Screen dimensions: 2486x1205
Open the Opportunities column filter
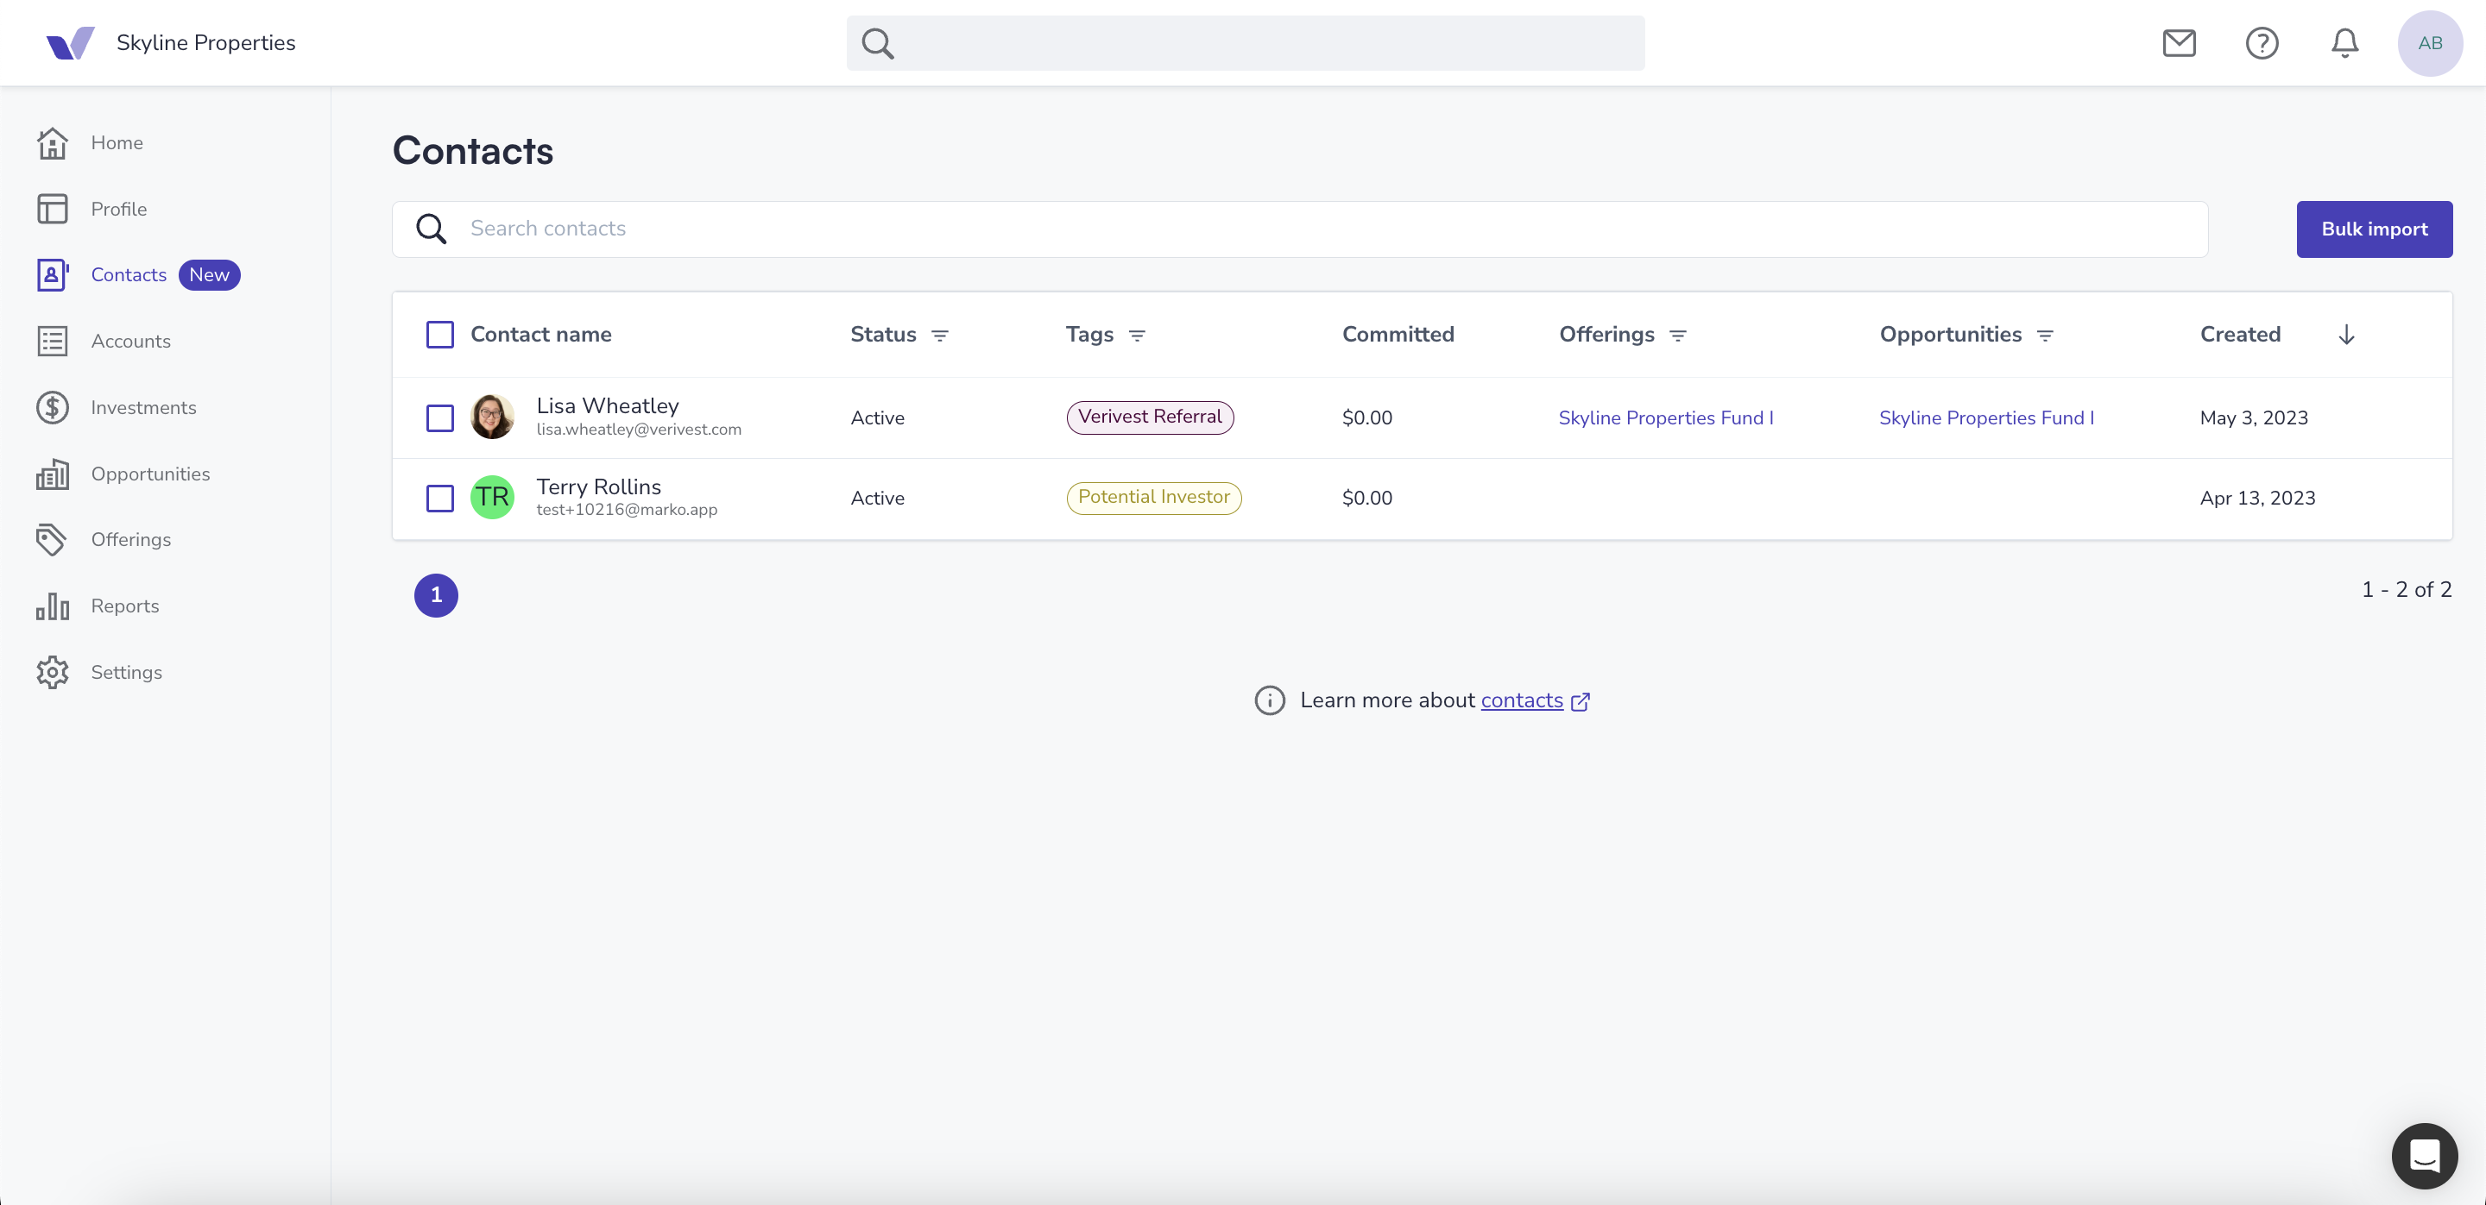click(x=2044, y=336)
